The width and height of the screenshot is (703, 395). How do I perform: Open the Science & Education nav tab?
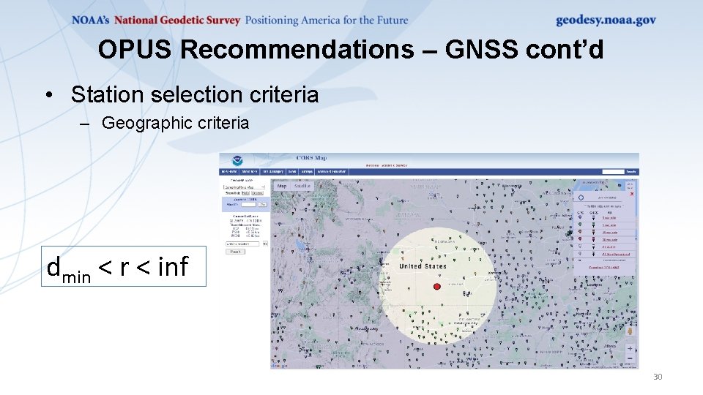332,171
